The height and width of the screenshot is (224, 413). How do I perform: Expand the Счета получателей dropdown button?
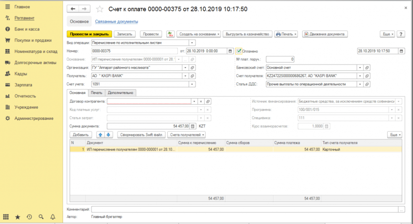[x=187, y=134]
